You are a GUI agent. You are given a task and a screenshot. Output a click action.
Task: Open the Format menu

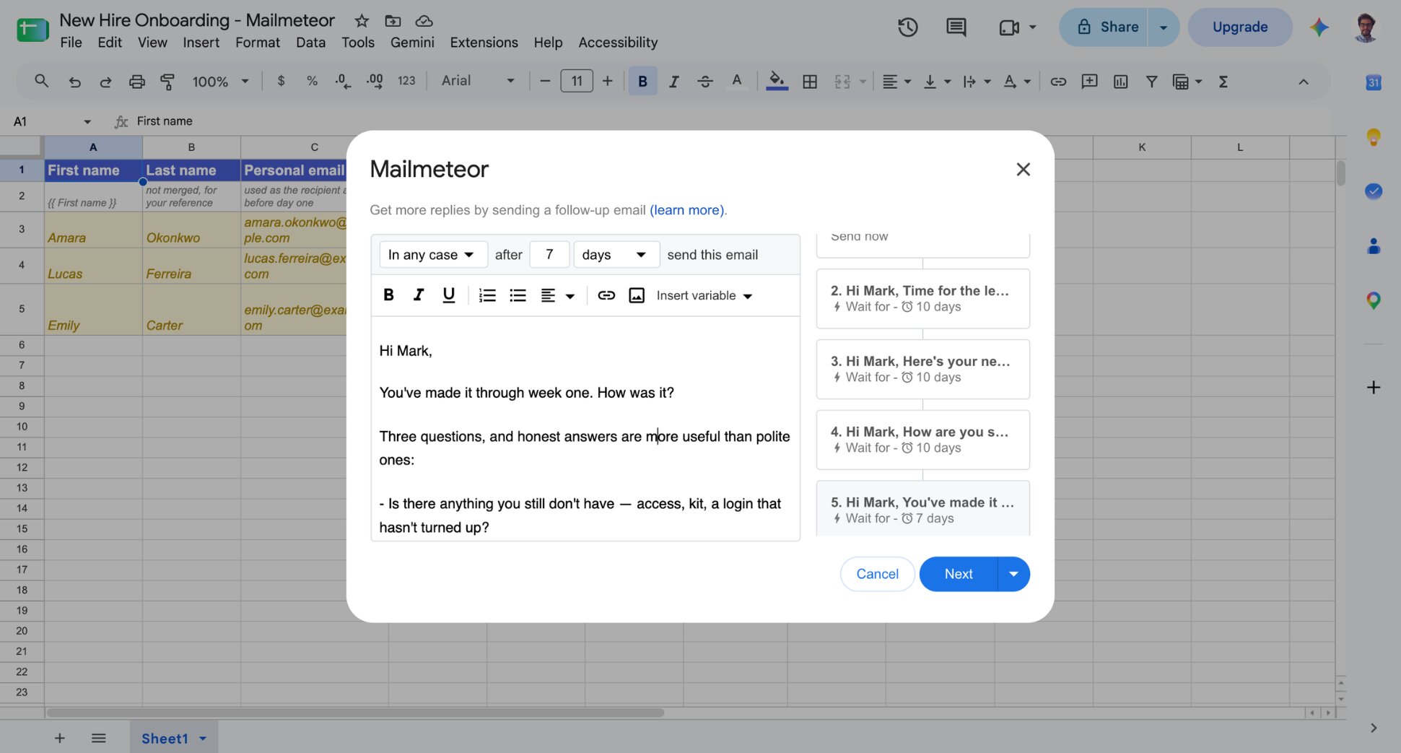[x=258, y=43]
